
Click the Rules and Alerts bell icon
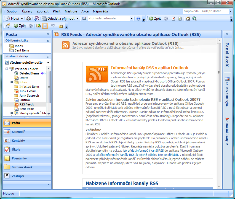tap(61, 26)
